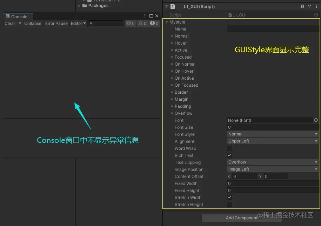Expand the Border foldout
The width and height of the screenshot is (321, 226).
172,92
